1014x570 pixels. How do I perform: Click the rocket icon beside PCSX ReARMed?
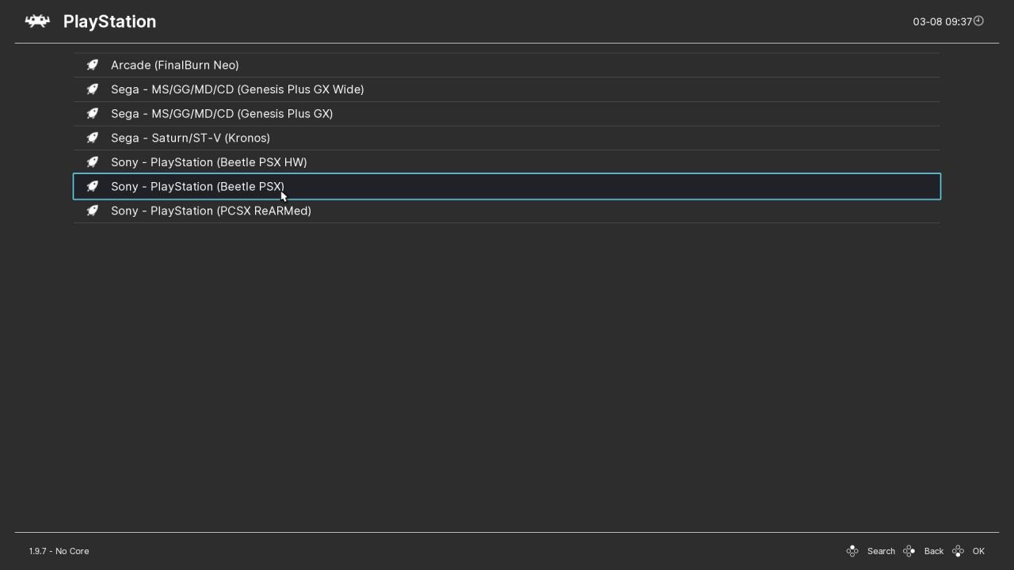pos(93,211)
